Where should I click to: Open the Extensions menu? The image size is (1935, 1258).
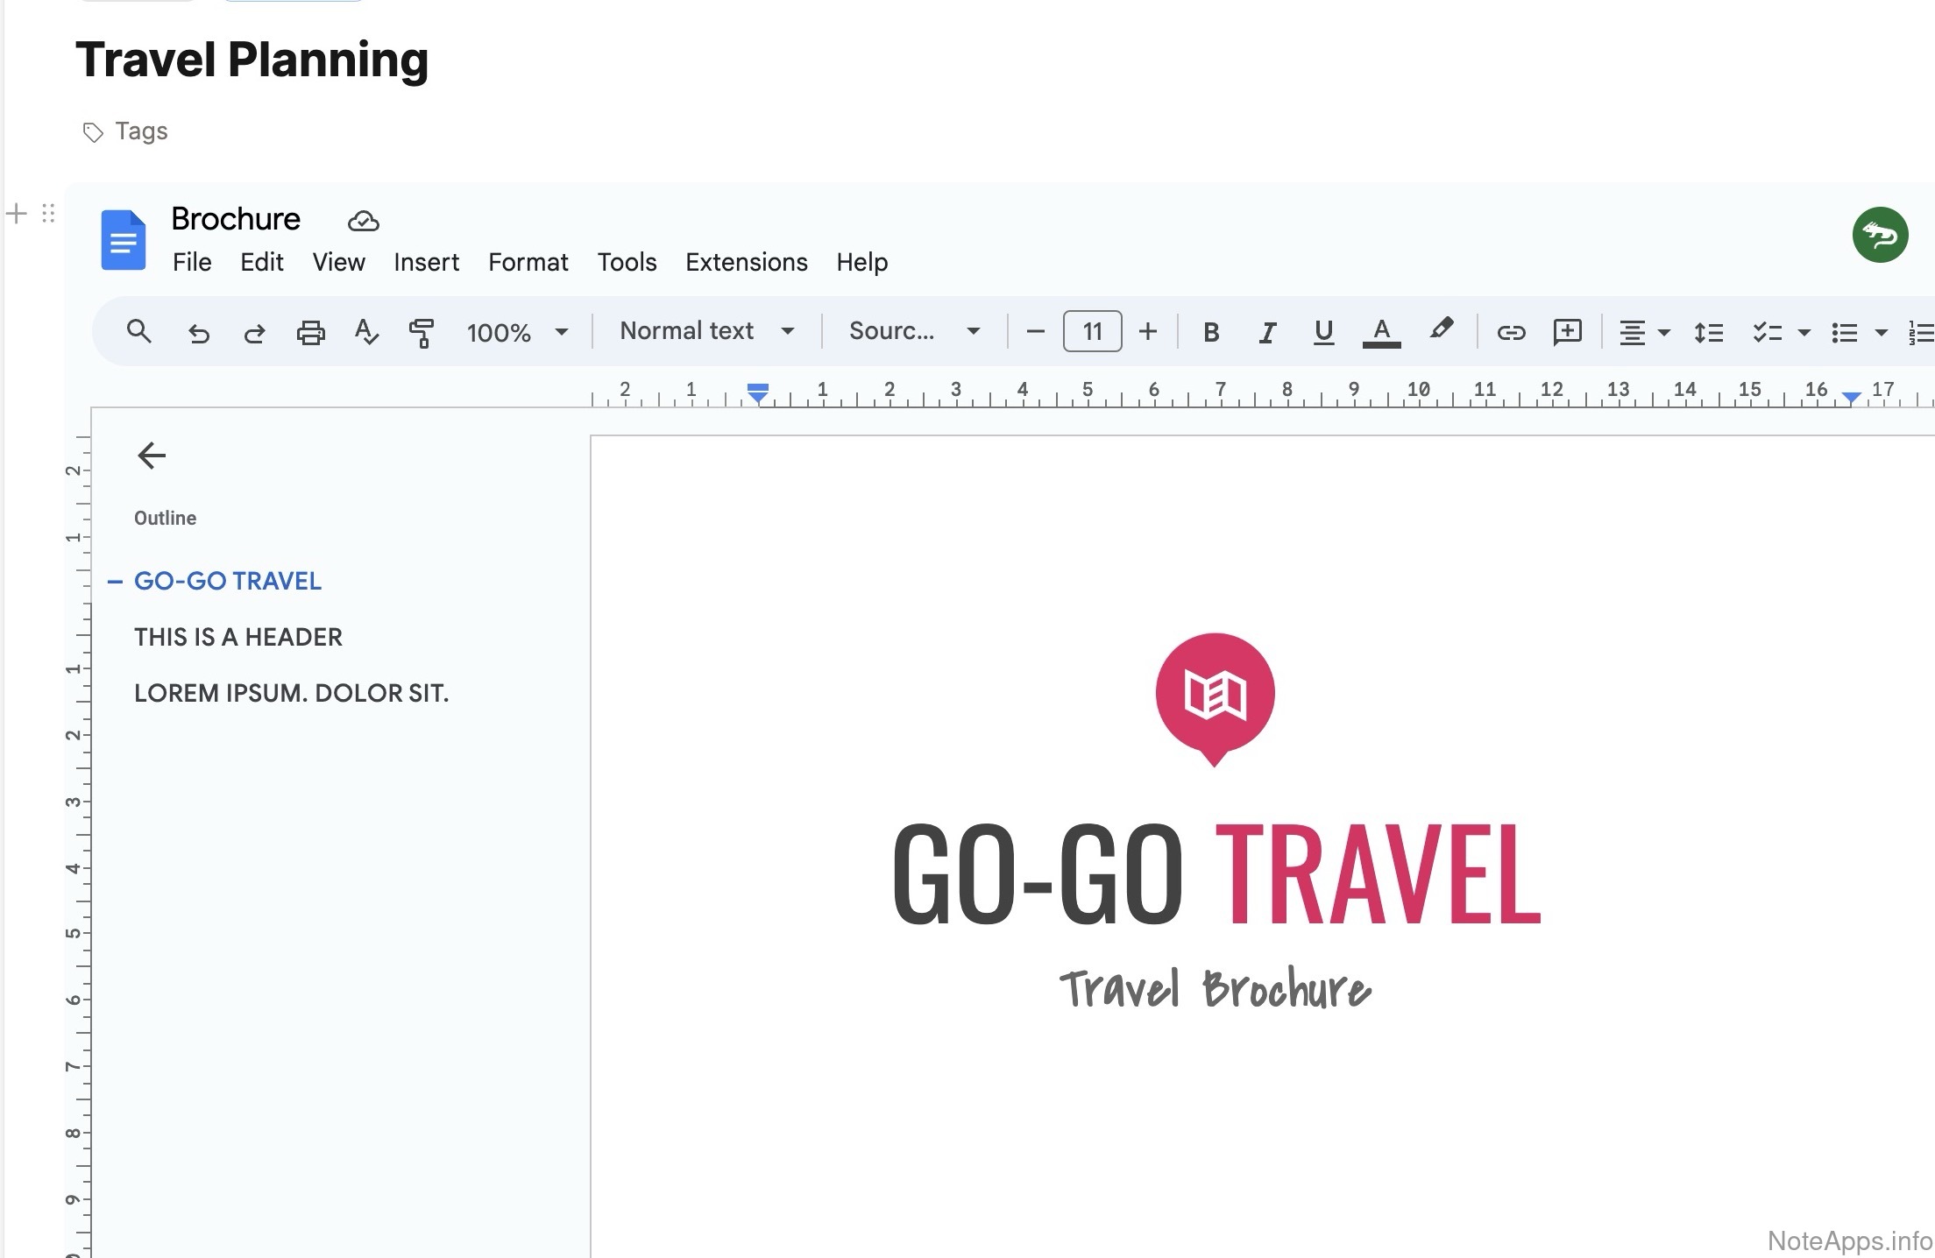click(x=746, y=262)
